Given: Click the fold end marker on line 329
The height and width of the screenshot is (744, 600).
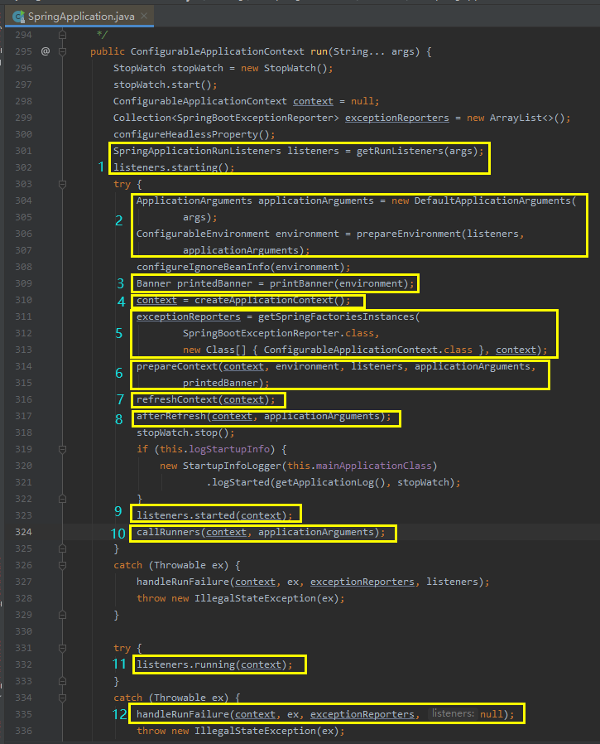Looking at the screenshot, I should pos(62,615).
